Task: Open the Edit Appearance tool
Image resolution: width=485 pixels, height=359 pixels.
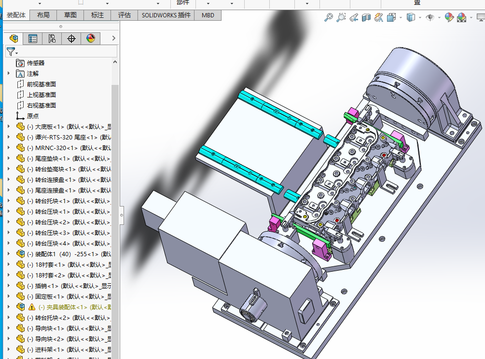Action: pyautogui.click(x=449, y=18)
